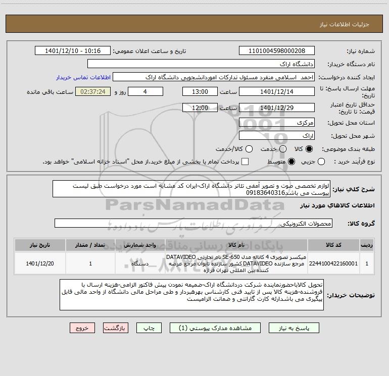Click the جزئیات اطلاعات نیاز page header
This screenshot has height=376, width=389.
coord(345,24)
